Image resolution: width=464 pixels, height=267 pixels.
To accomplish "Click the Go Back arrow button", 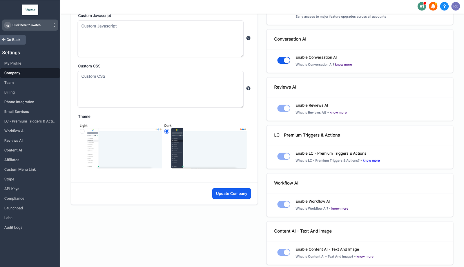I will (13, 40).
